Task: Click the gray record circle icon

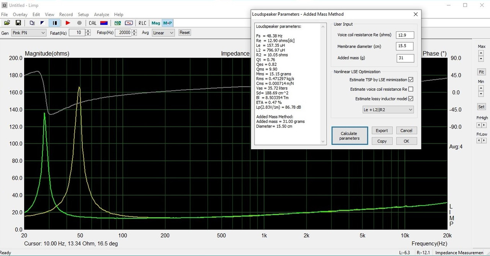Action: point(79,23)
